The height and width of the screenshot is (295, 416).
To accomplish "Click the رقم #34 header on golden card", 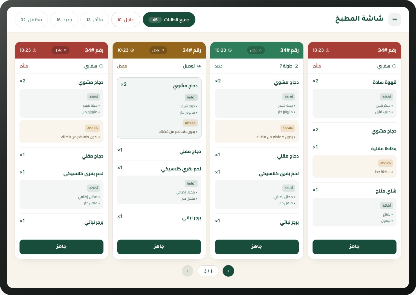I will (192, 50).
